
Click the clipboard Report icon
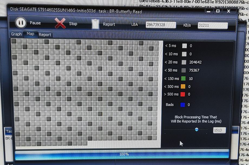(x=96, y=24)
